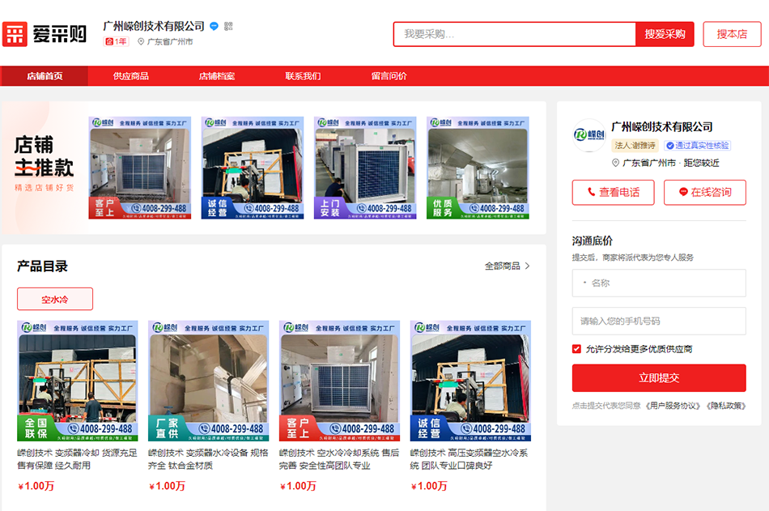This screenshot has width=769, height=511.
Task: Open 诚信经营 catalog product image
Action: coord(470,381)
